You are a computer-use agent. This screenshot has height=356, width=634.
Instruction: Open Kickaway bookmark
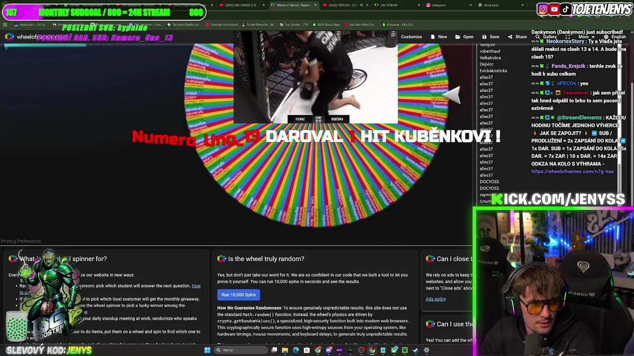click(398, 24)
